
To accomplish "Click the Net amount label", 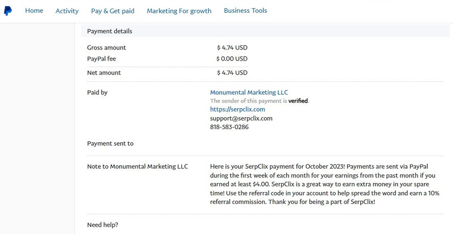I will pos(104,73).
